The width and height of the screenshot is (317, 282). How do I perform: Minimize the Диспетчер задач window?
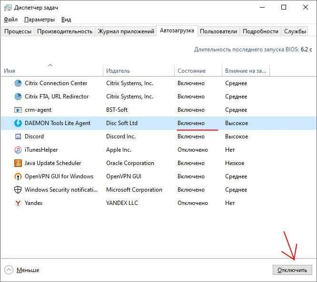pos(262,7)
